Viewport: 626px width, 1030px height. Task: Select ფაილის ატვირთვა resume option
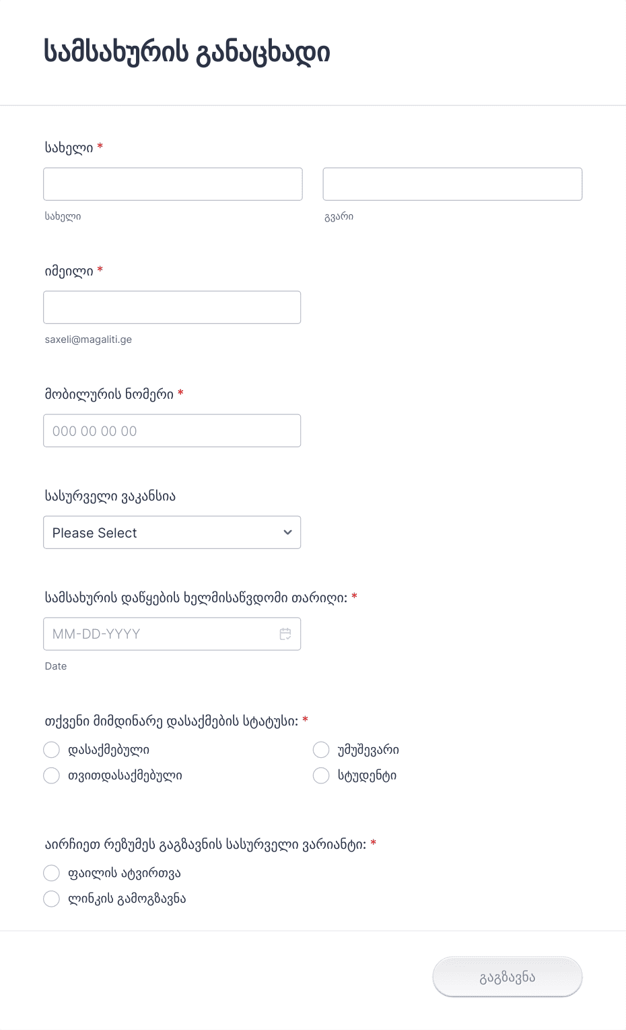coord(51,873)
